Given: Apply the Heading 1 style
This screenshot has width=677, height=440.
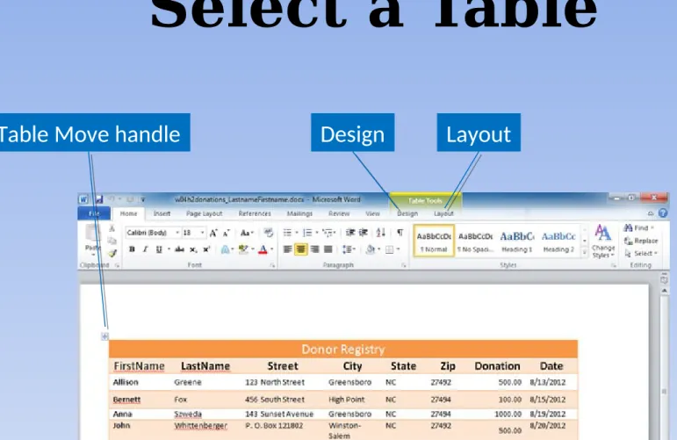Looking at the screenshot, I should point(517,241).
